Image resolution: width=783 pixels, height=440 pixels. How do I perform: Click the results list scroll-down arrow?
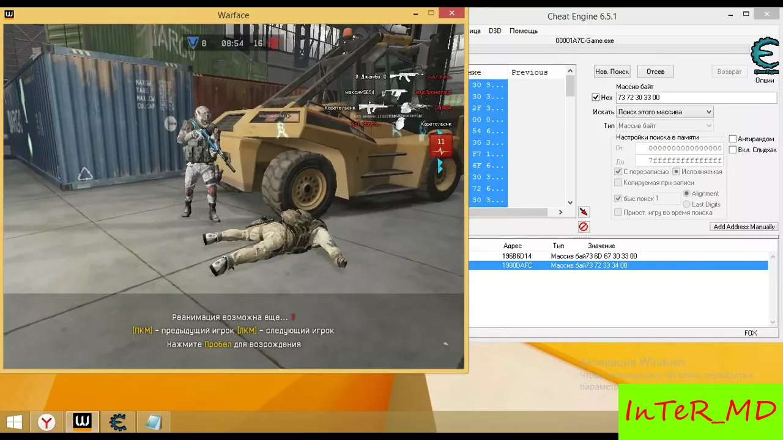click(570, 202)
